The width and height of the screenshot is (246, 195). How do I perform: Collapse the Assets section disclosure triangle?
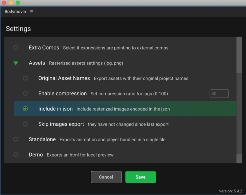click(x=16, y=63)
